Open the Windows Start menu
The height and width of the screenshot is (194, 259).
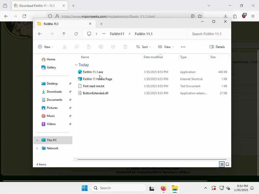click(x=84, y=188)
